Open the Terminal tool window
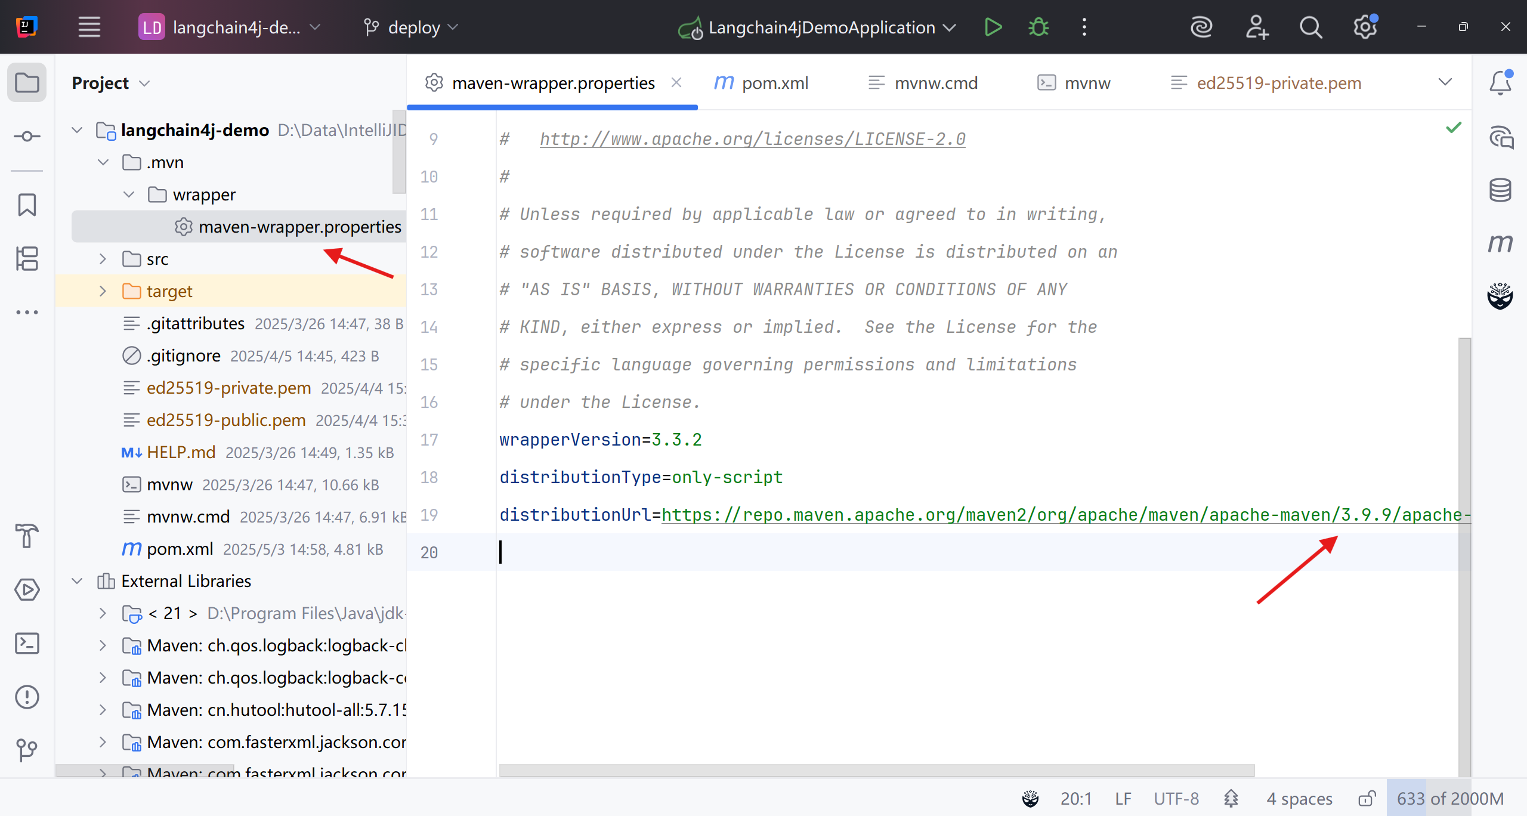 click(x=27, y=644)
